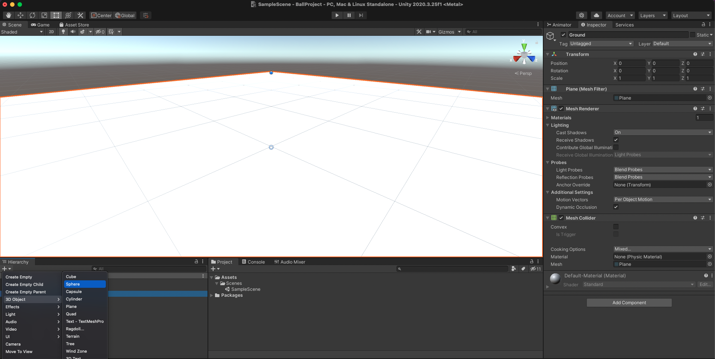Lock the Inspector panel
Image resolution: width=715 pixels, height=359 pixels.
703,25
